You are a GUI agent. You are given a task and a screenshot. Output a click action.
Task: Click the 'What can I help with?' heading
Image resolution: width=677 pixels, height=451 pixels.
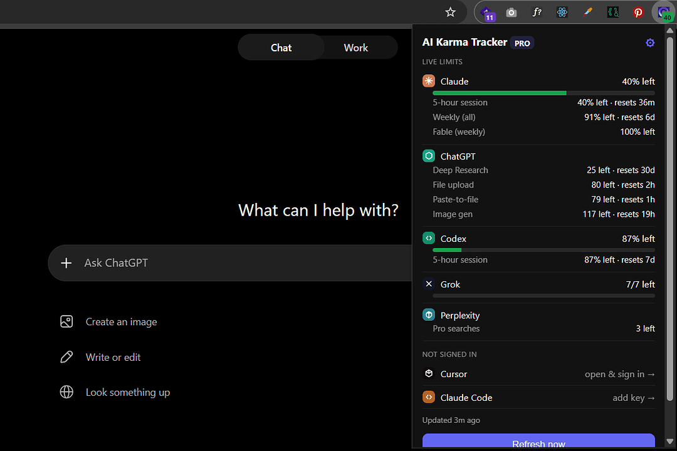[318, 210]
